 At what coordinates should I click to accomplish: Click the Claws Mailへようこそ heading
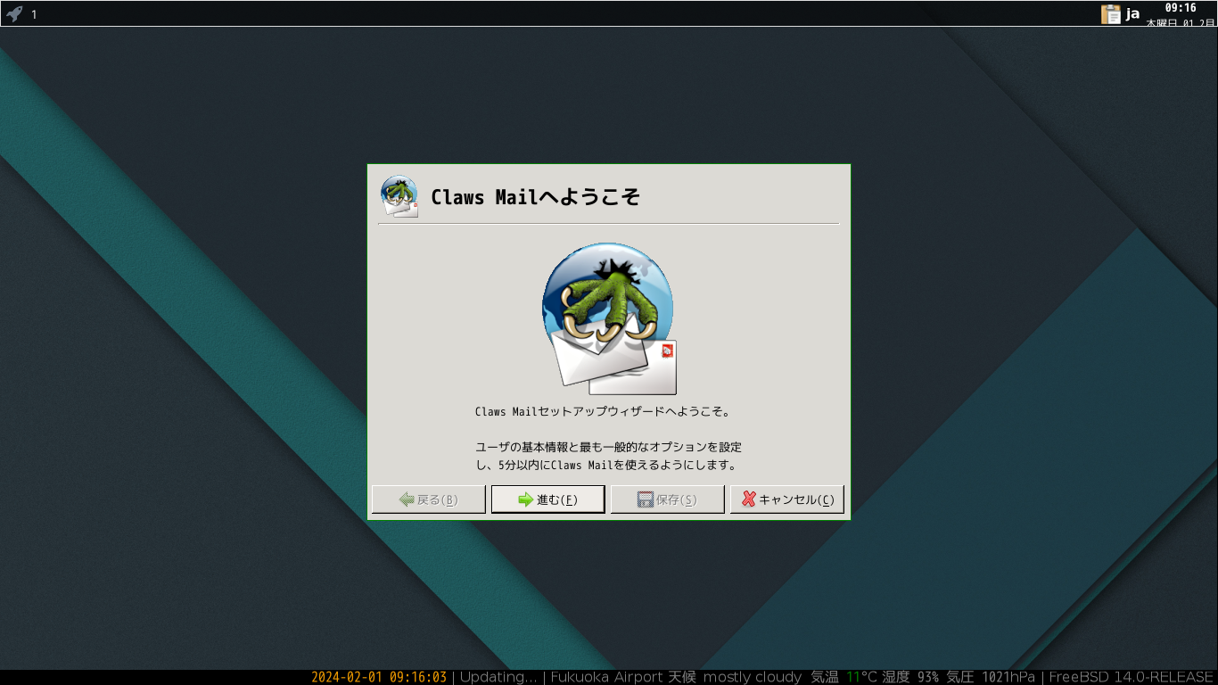535,197
